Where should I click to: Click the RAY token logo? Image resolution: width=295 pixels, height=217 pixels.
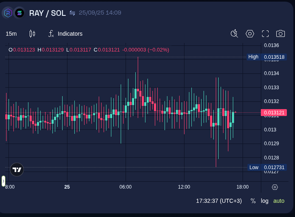(x=8, y=13)
